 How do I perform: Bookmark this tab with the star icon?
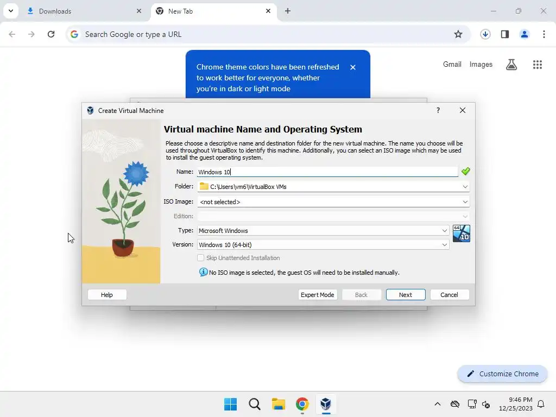click(x=458, y=34)
